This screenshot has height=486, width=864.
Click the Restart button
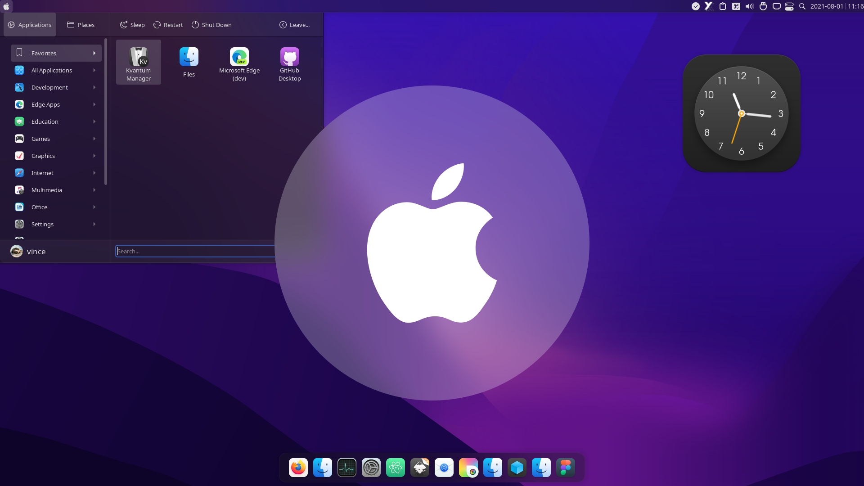(x=168, y=25)
